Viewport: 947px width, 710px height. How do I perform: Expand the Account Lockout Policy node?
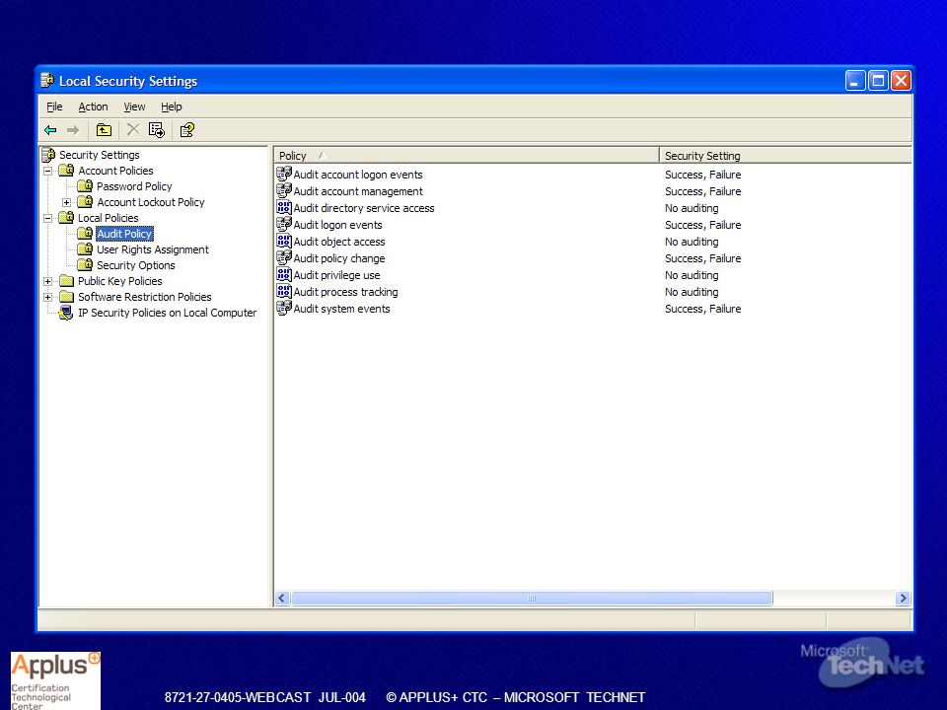[66, 202]
